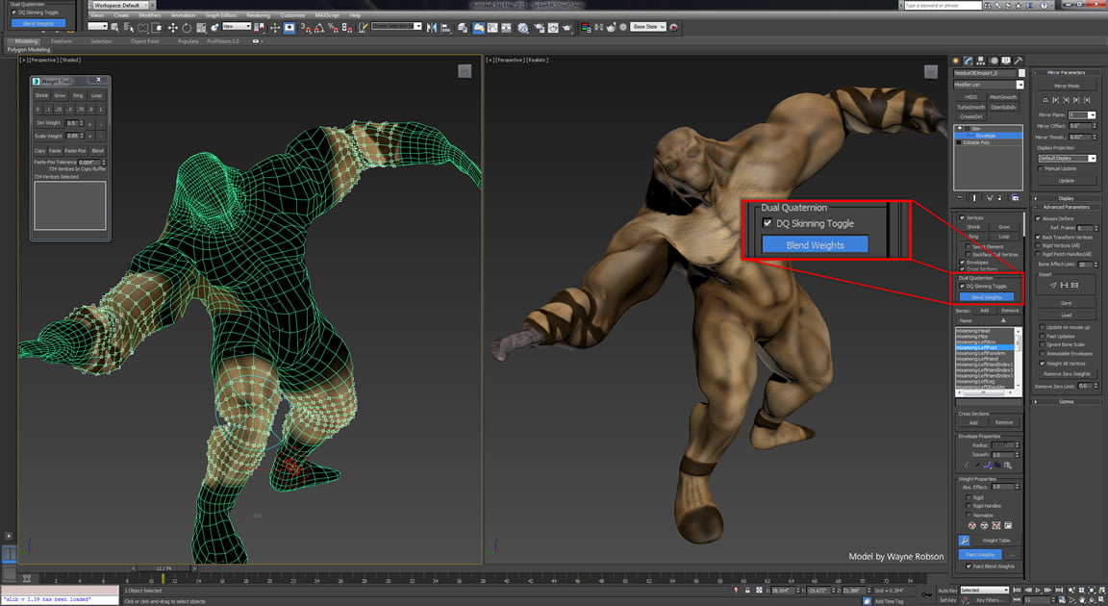Screen dimensions: 1108x606
Task: Open the Rendering menu
Action: pyautogui.click(x=258, y=14)
